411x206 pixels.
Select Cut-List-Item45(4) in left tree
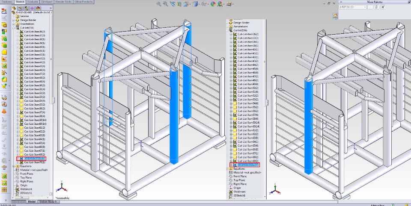tap(35, 66)
